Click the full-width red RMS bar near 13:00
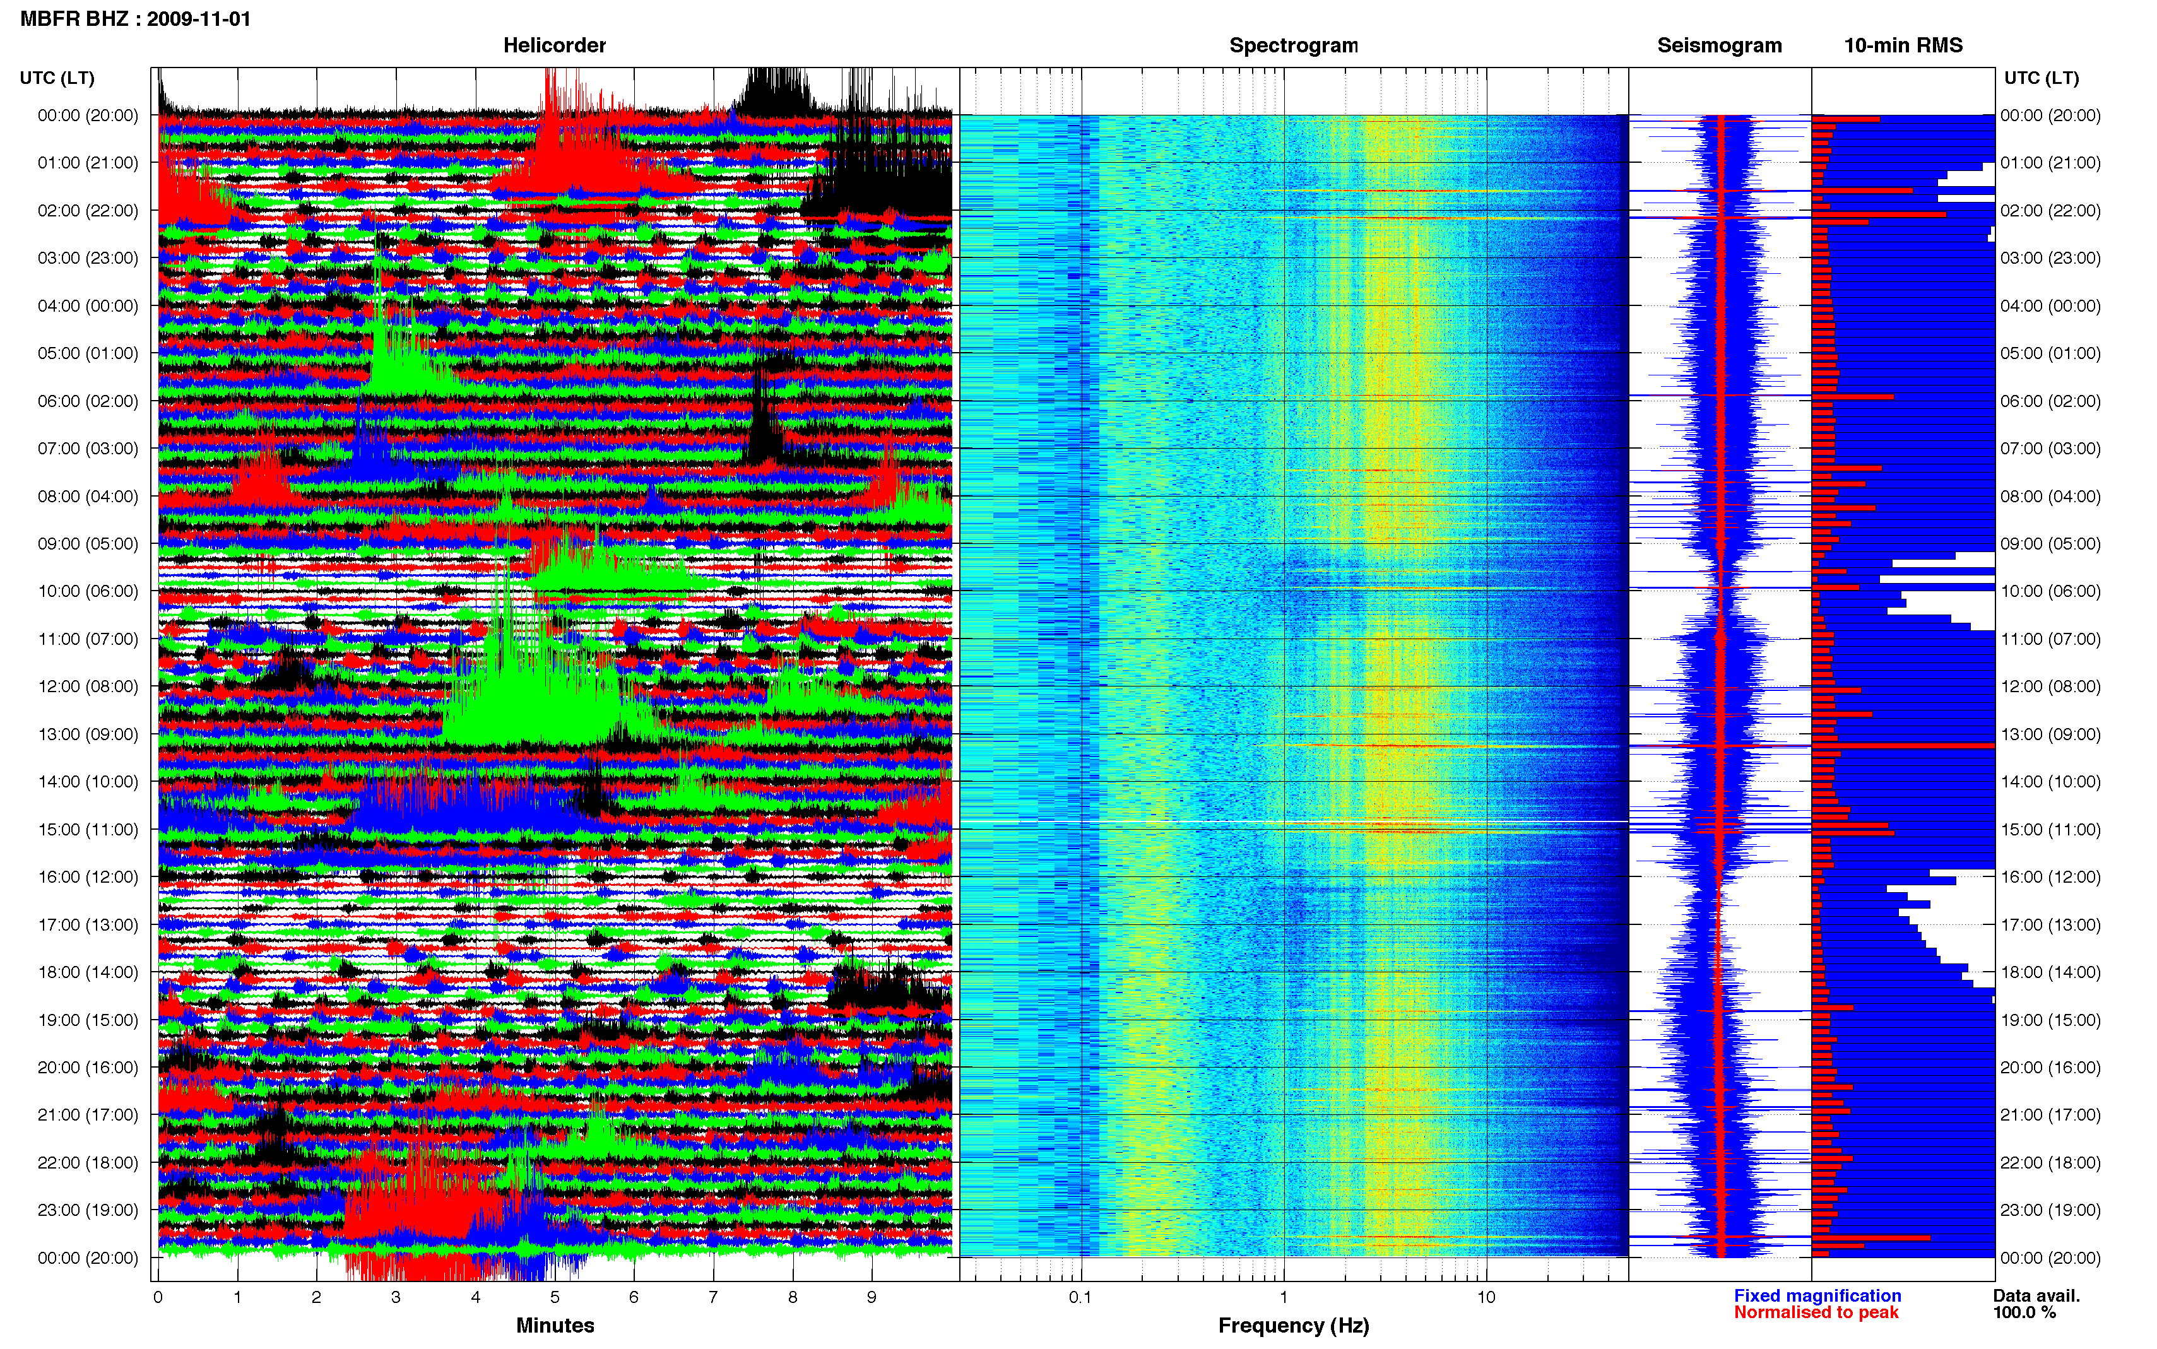Image resolution: width=2157 pixels, height=1349 pixels. pos(1903,745)
